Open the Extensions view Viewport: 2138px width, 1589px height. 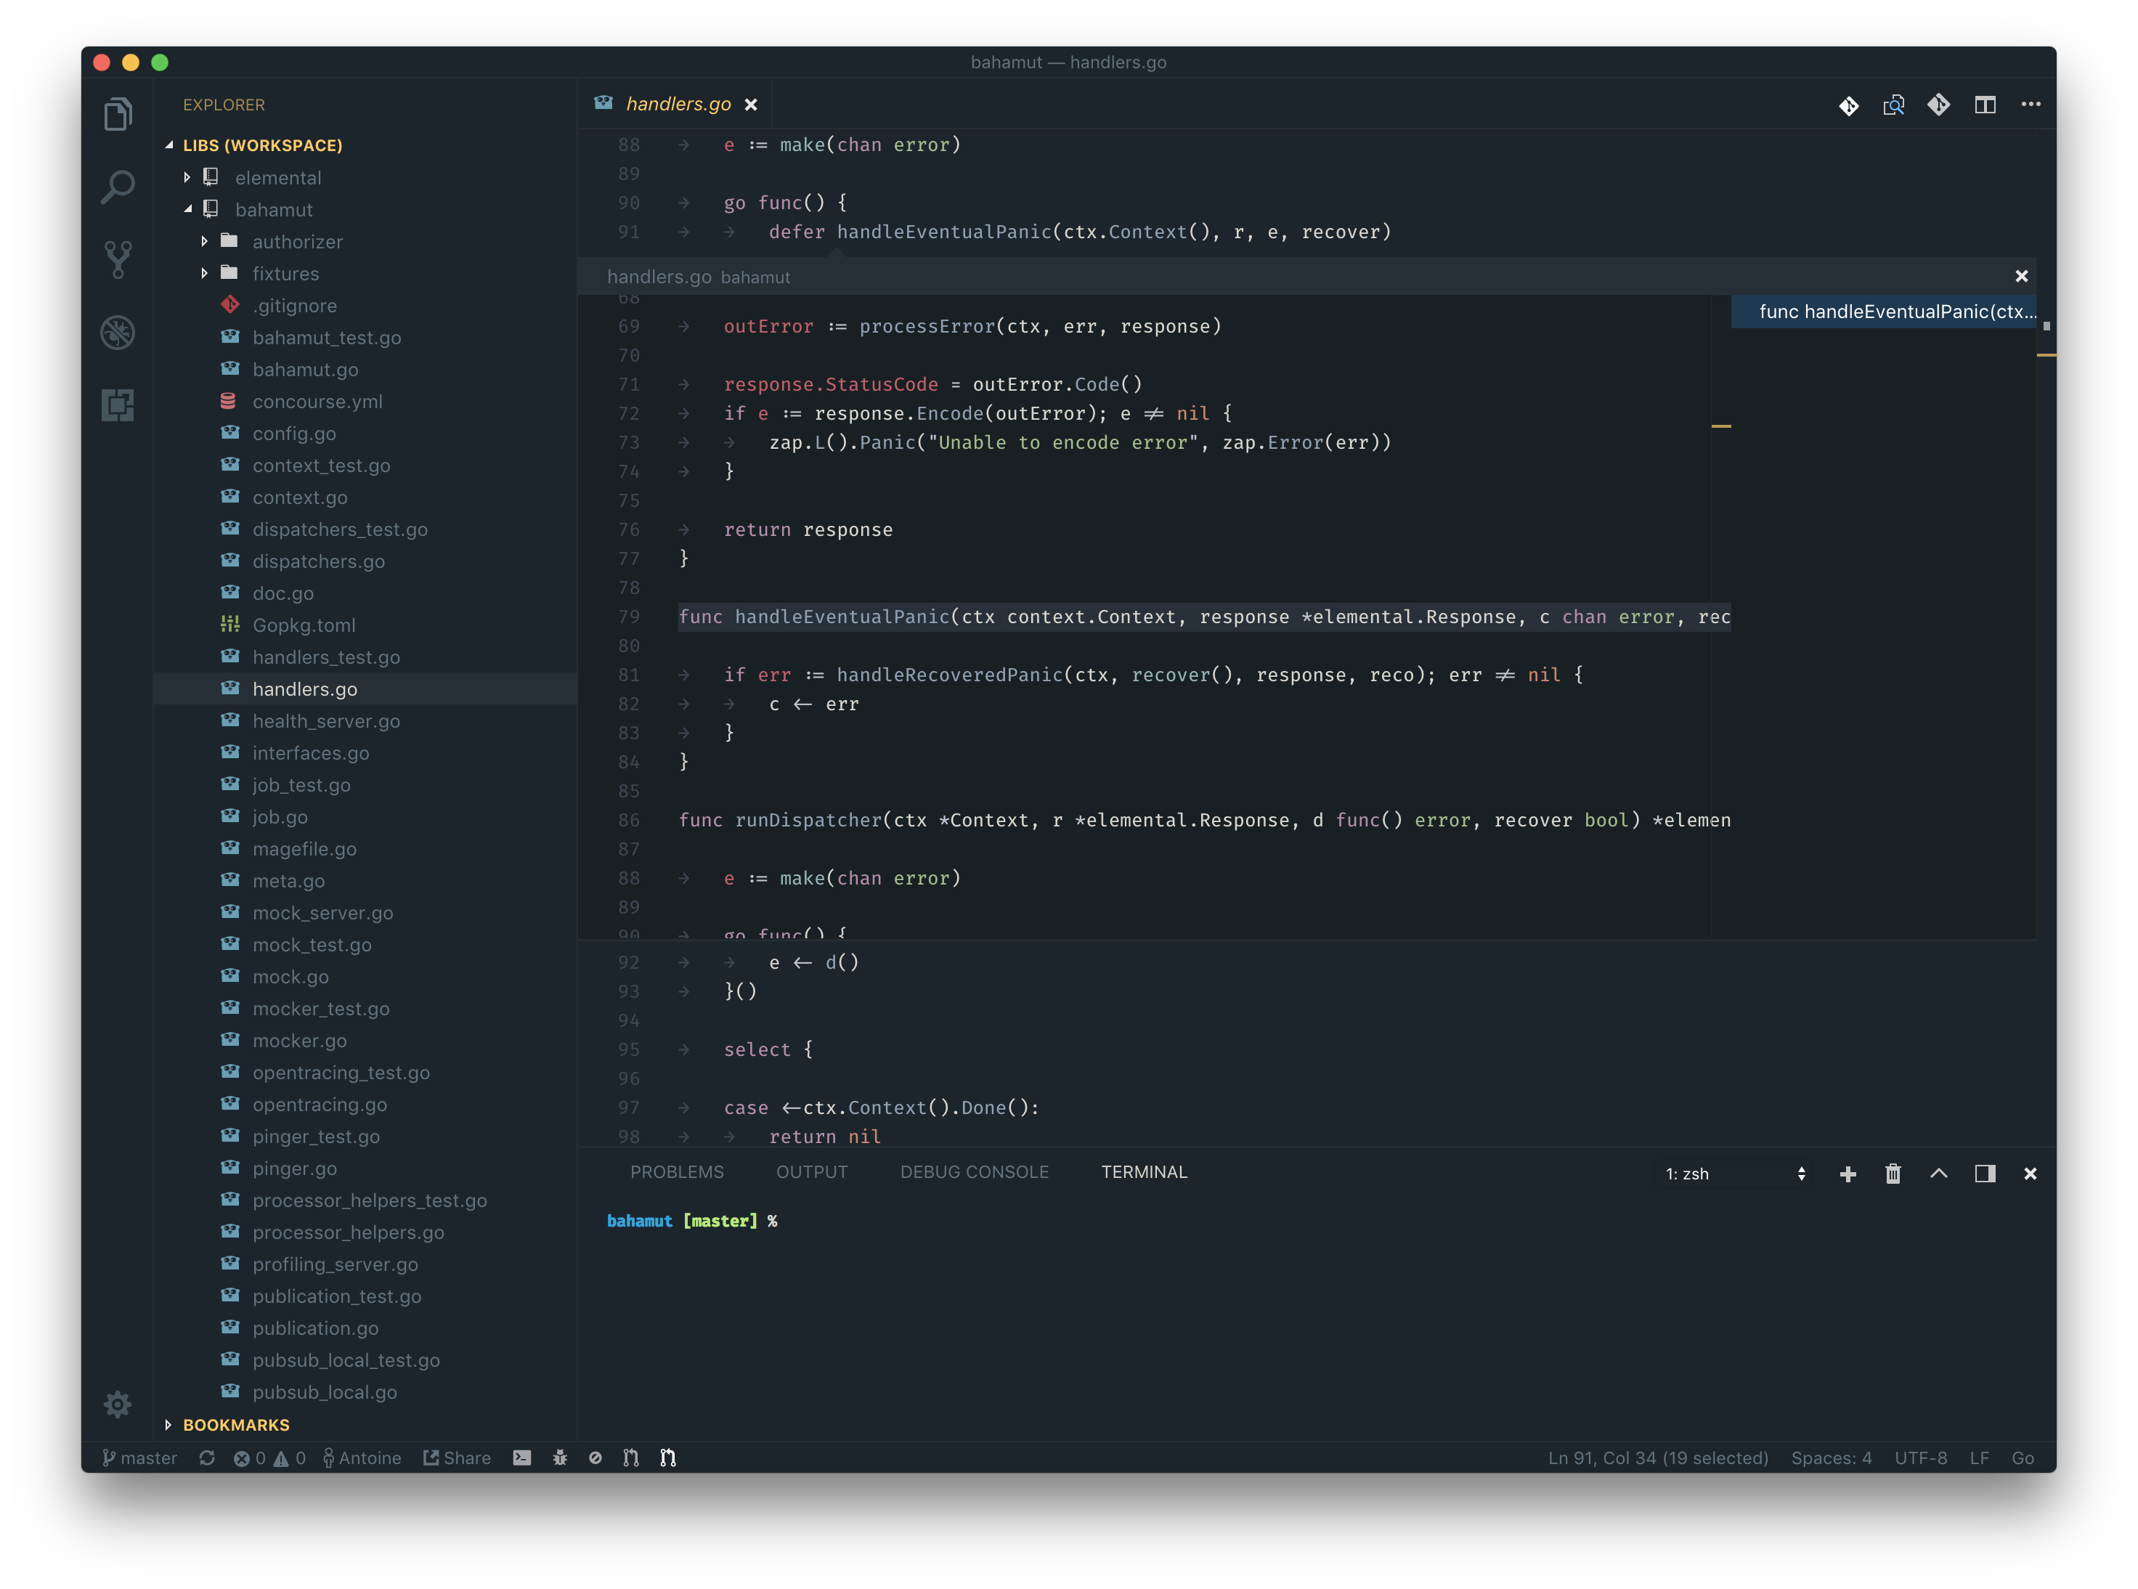(x=118, y=405)
